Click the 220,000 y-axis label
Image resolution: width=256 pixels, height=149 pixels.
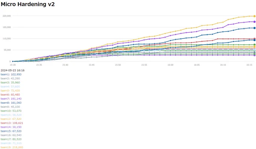tap(7, 16)
